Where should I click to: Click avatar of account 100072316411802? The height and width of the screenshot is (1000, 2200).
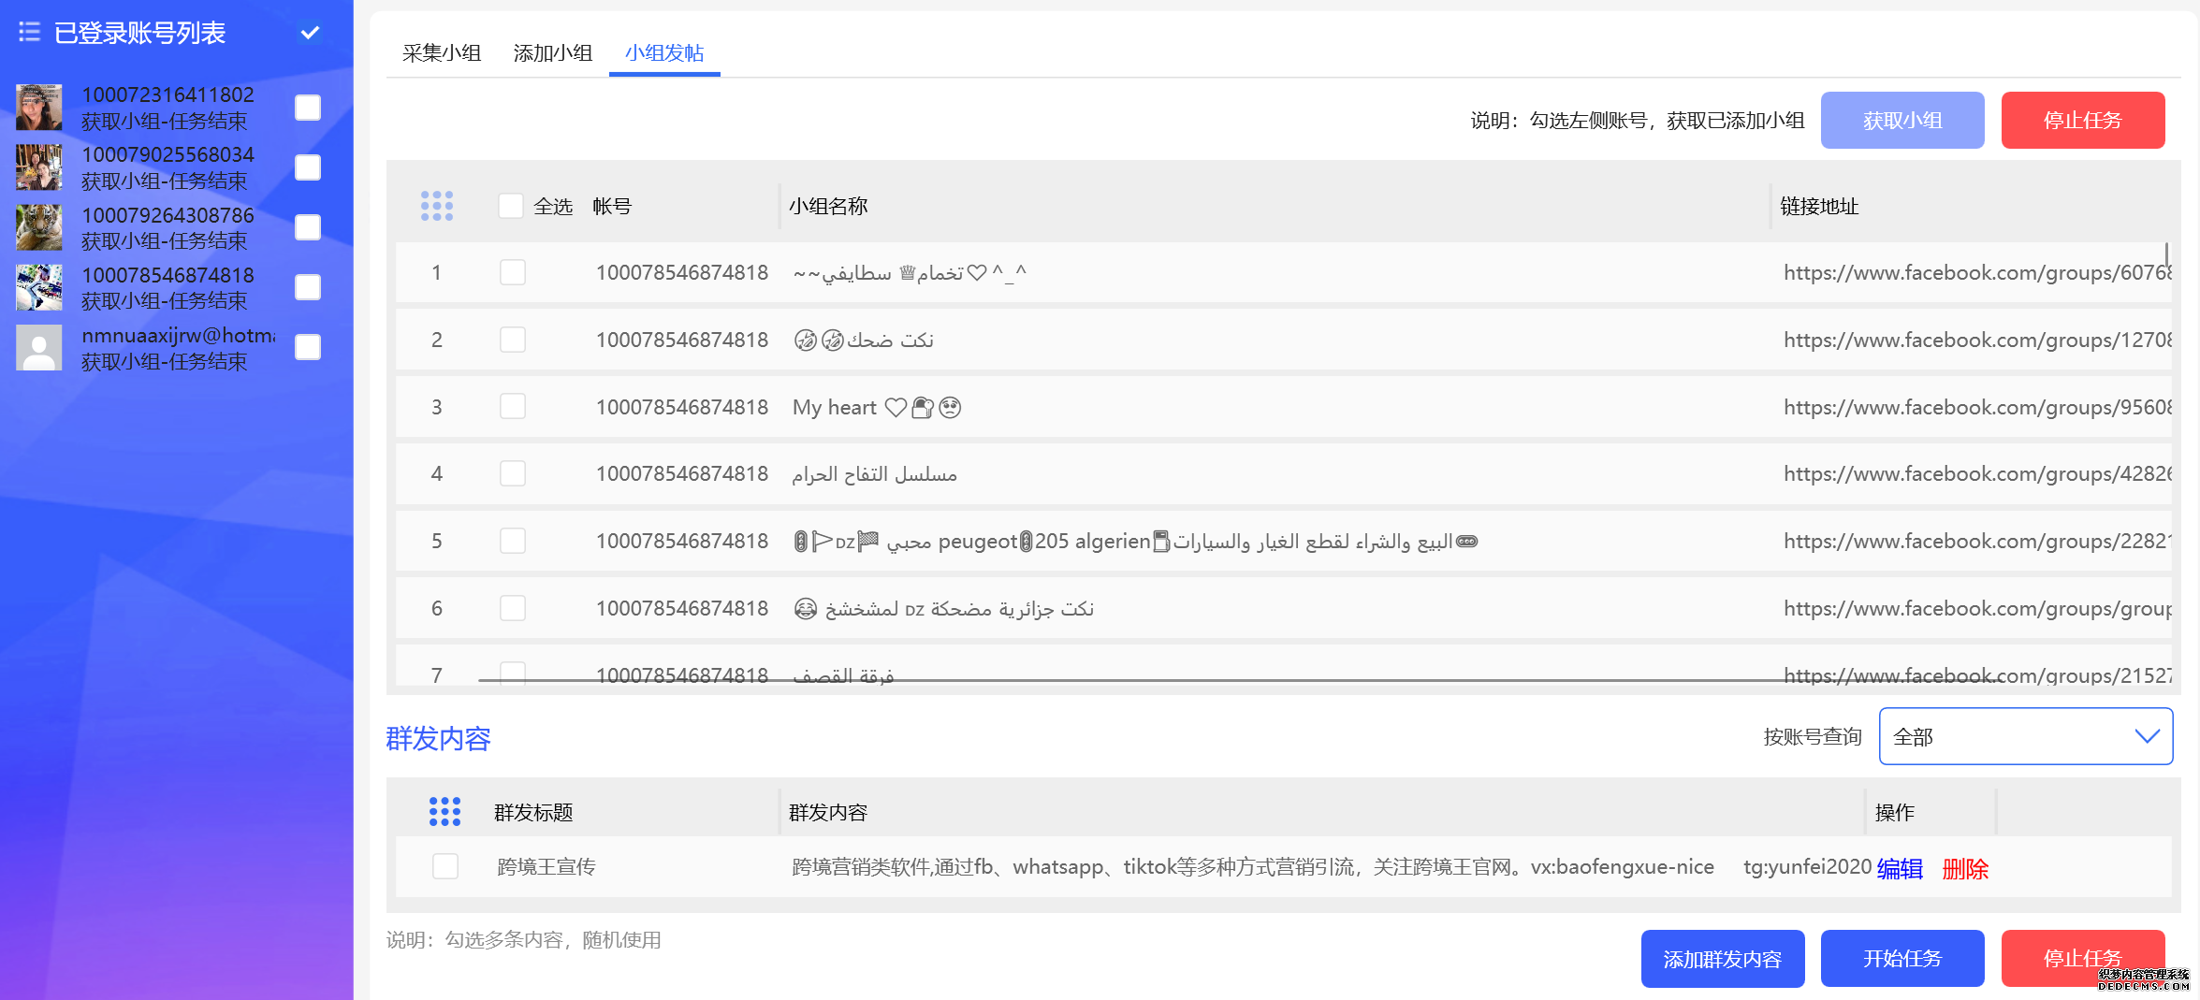coord(39,108)
